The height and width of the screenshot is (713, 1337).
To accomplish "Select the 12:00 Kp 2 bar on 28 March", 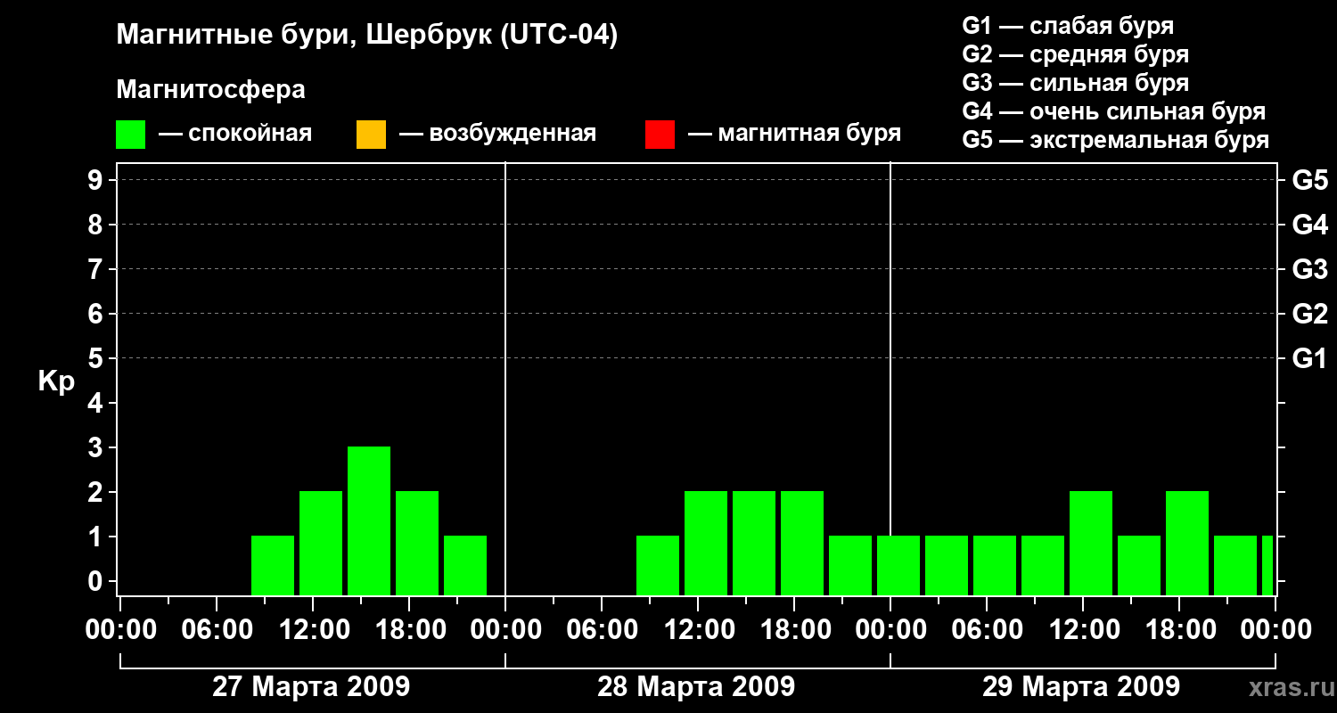I will point(706,543).
